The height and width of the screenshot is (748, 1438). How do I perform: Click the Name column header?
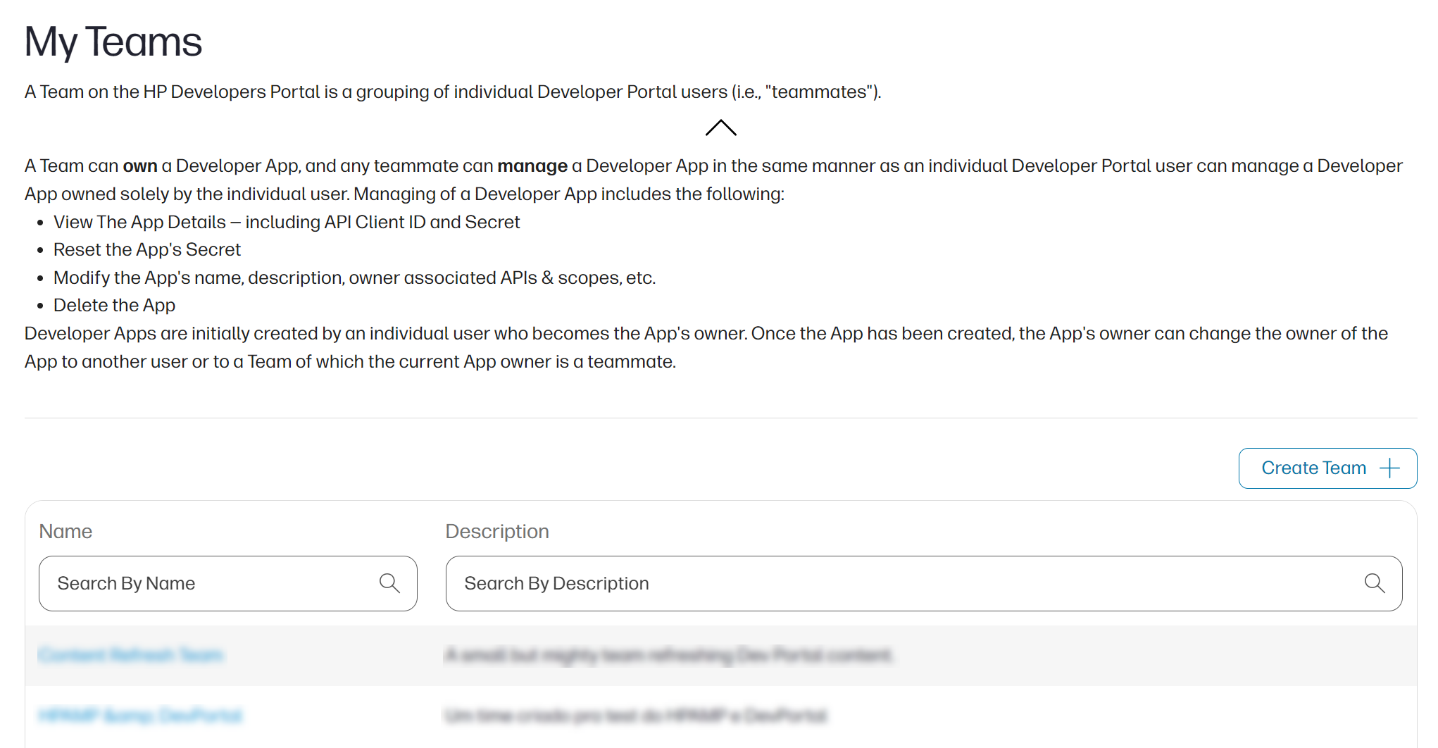pyautogui.click(x=65, y=531)
